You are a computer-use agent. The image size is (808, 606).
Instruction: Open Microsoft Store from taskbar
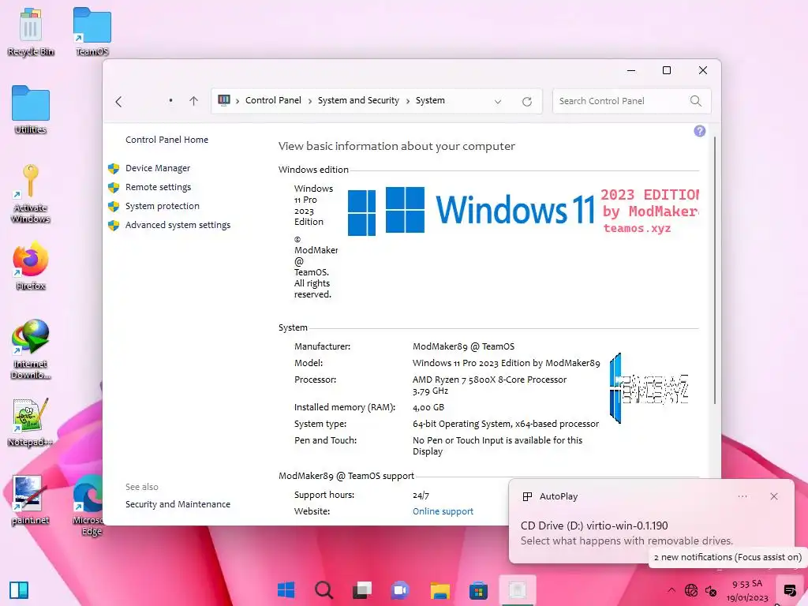click(478, 590)
